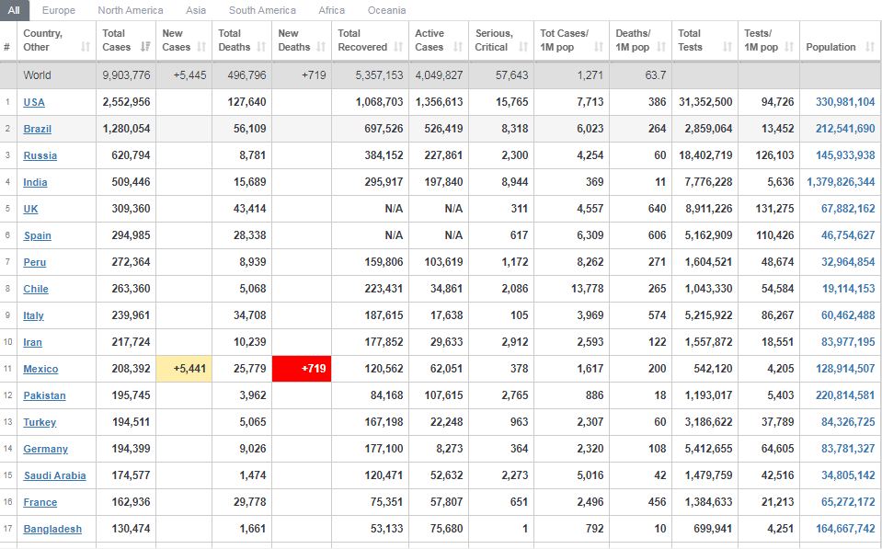
Task: Sort by Tot Cases/1M pop arrows icon
Action: coord(599,47)
